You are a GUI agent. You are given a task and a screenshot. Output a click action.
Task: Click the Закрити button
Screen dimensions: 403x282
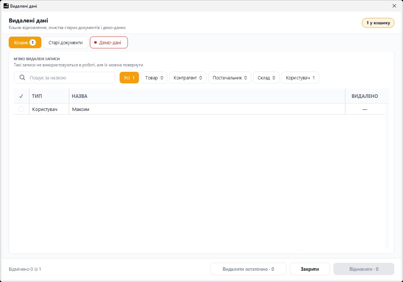[310, 269]
